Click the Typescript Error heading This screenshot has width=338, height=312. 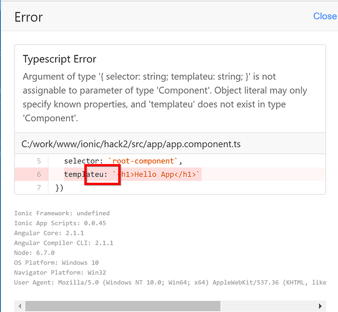pyautogui.click(x=59, y=59)
